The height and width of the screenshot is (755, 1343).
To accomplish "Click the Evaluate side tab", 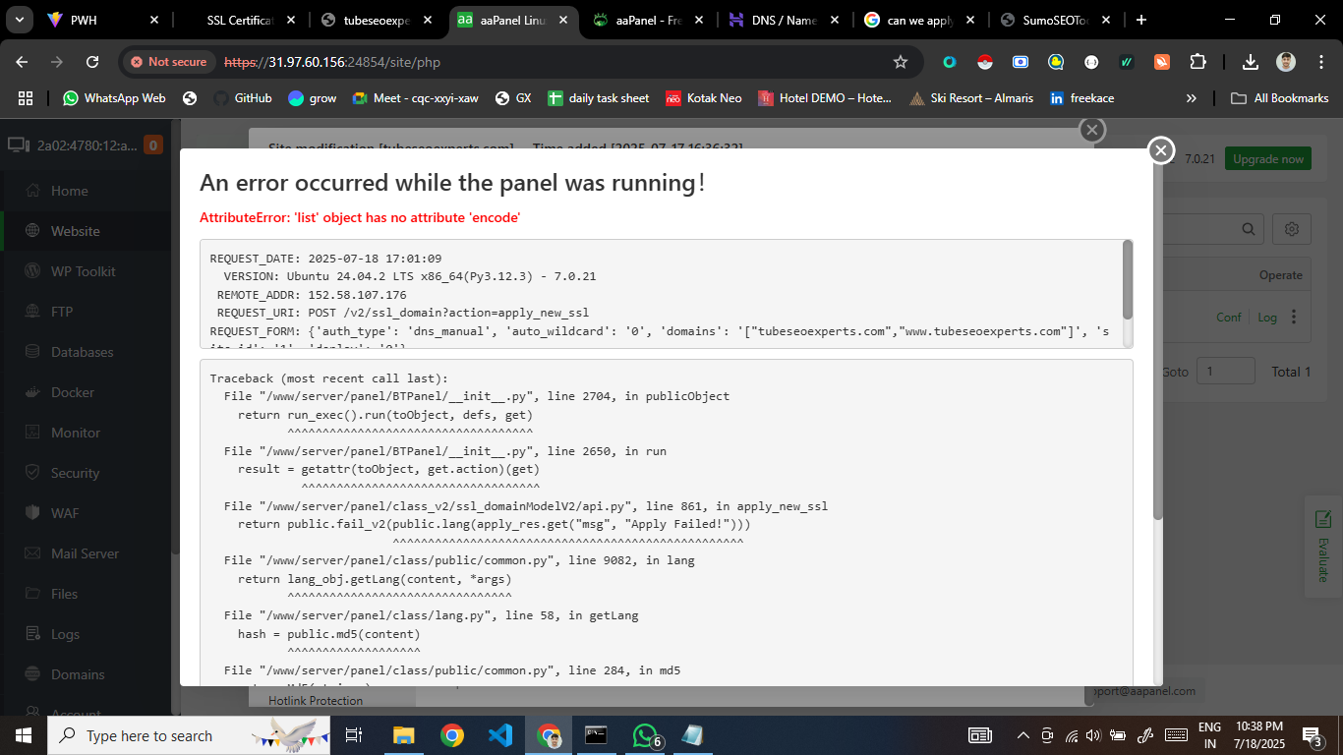I will 1323,547.
